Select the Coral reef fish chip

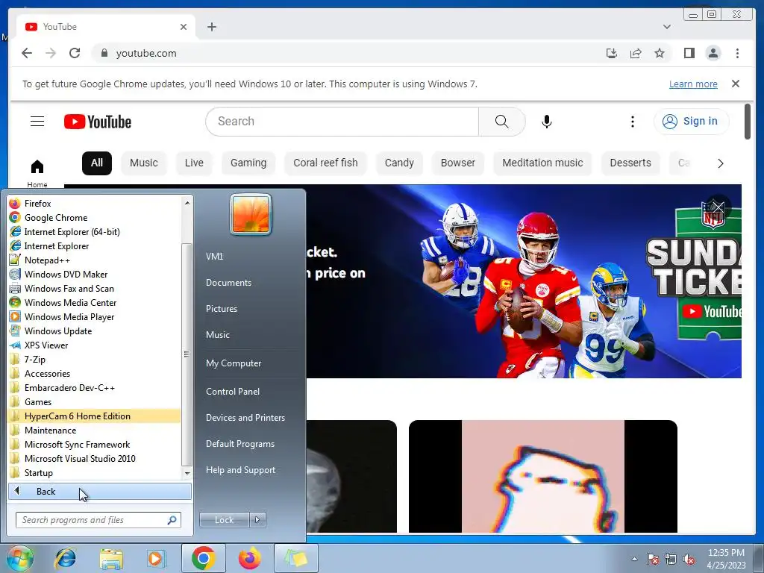pos(325,163)
